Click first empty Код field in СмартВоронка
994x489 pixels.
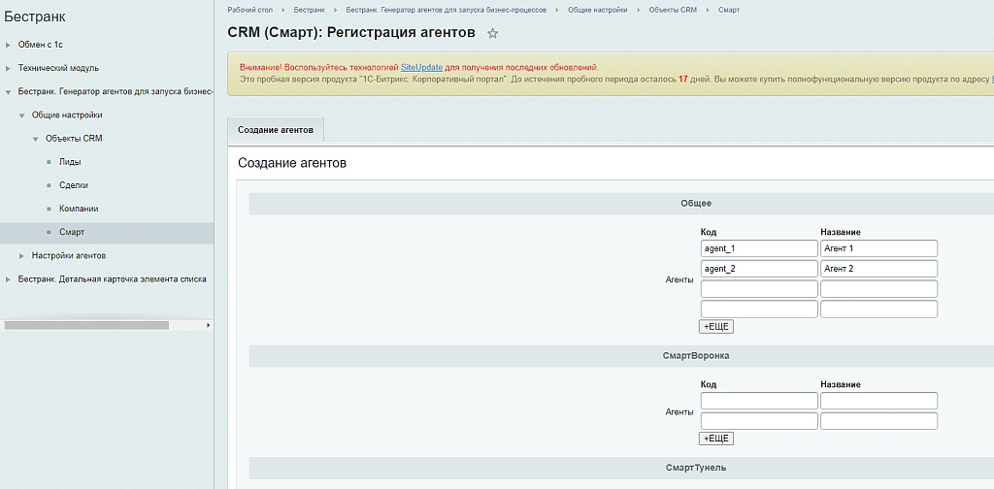(758, 401)
